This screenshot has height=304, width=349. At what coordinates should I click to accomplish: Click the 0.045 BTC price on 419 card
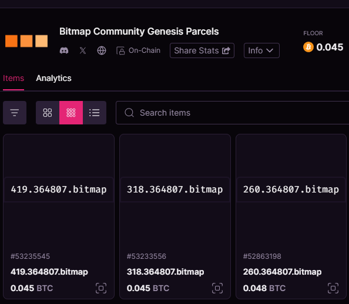32,288
